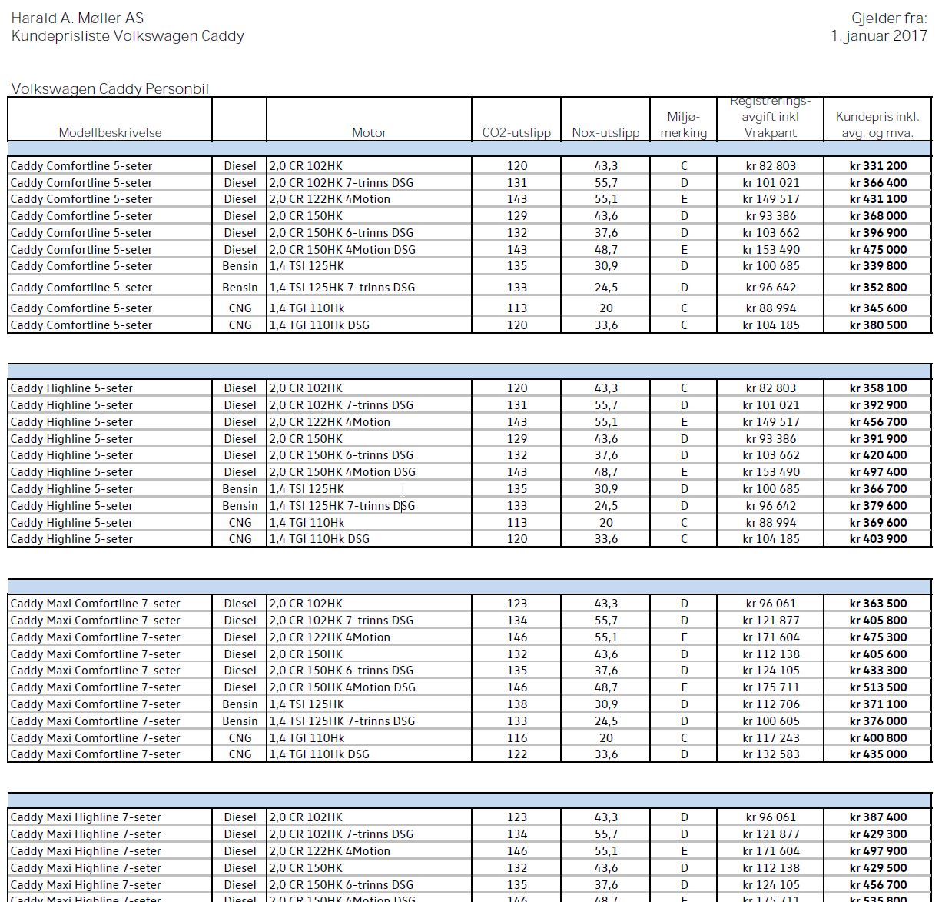Click the Registreringsavgift inkl Vrakpant header
Viewport: 952px width, 902px height.
tap(771, 117)
